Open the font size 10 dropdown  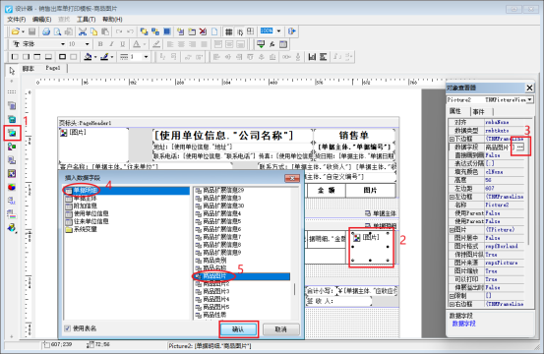point(87,44)
